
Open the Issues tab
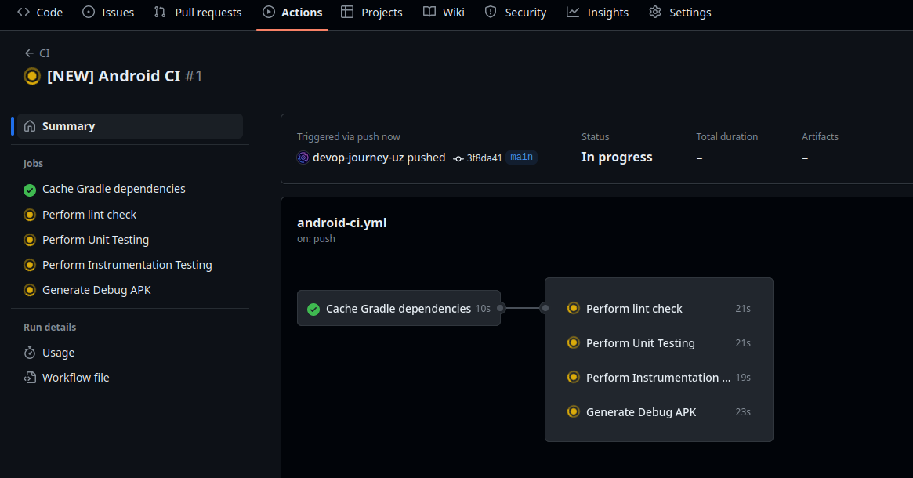coord(108,13)
